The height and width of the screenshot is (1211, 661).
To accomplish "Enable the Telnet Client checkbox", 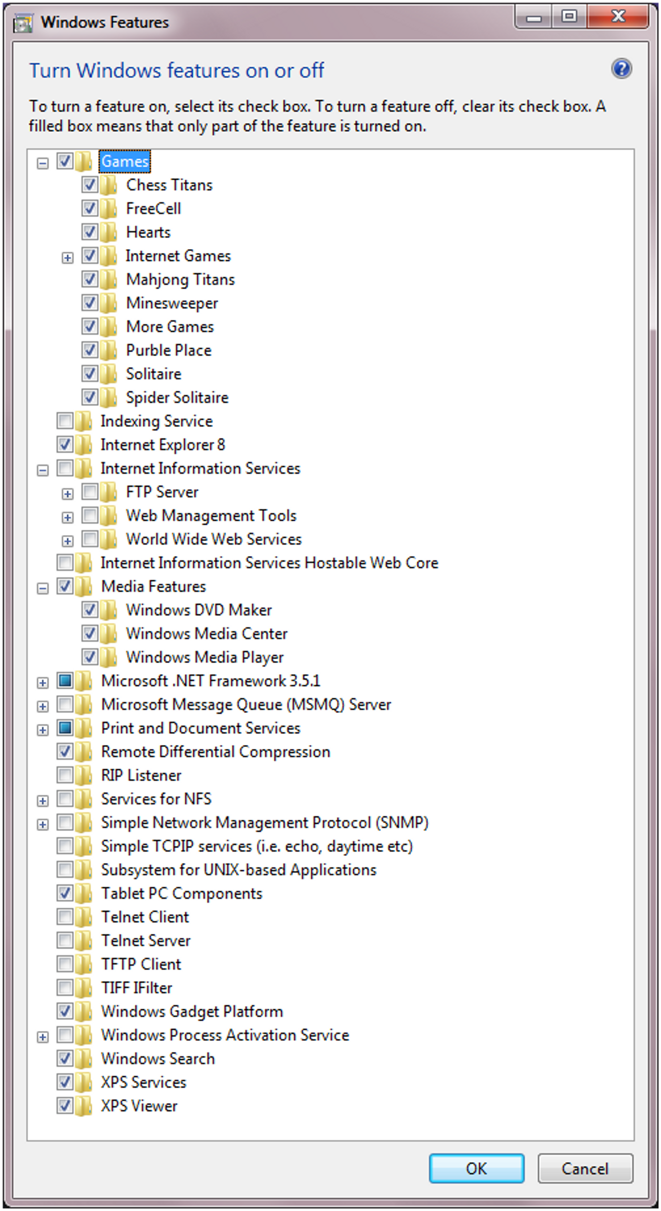I will [65, 917].
